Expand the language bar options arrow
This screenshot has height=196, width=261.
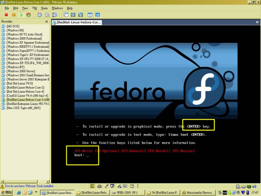point(138,186)
